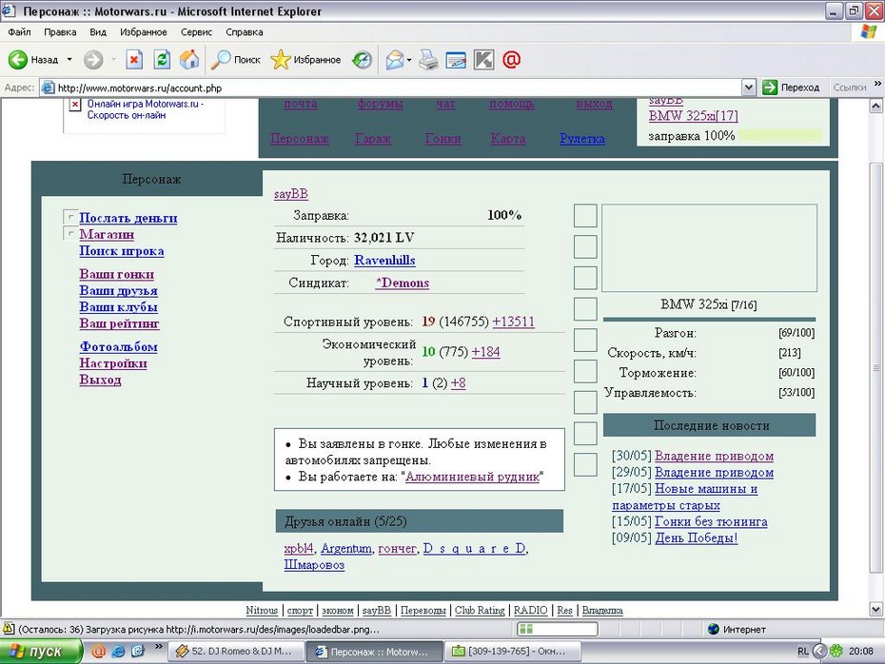Screen dimensions: 885x664
Task: Expand the quick launch chevron in taskbar
Action: tap(159, 647)
